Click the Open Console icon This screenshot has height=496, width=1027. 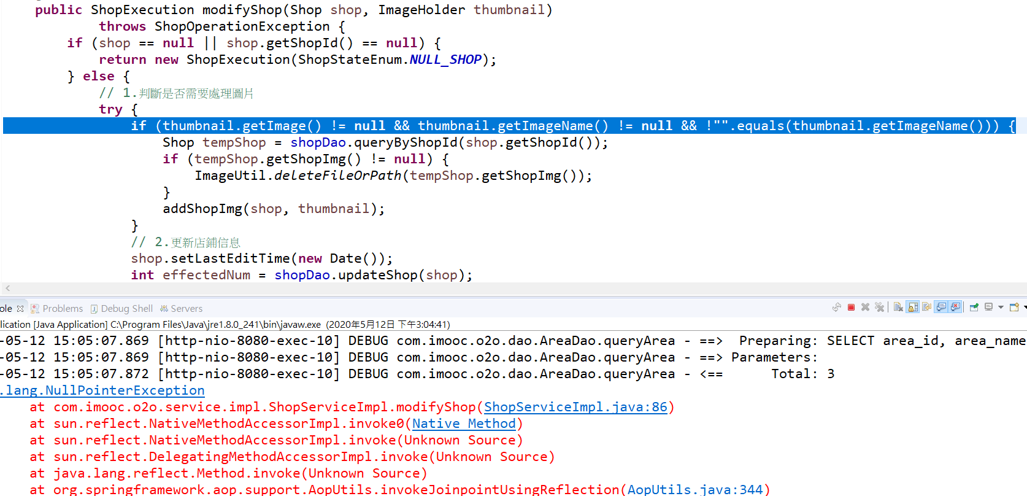click(1014, 307)
